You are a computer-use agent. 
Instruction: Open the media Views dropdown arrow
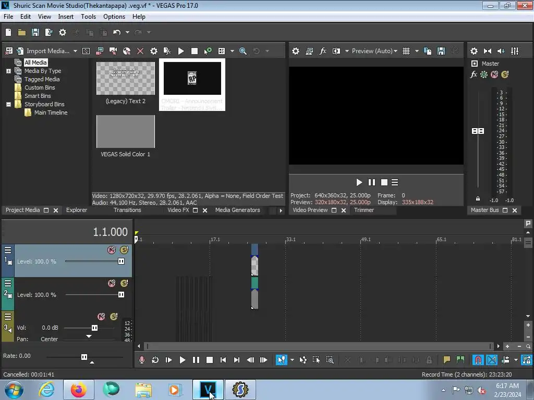click(x=232, y=51)
